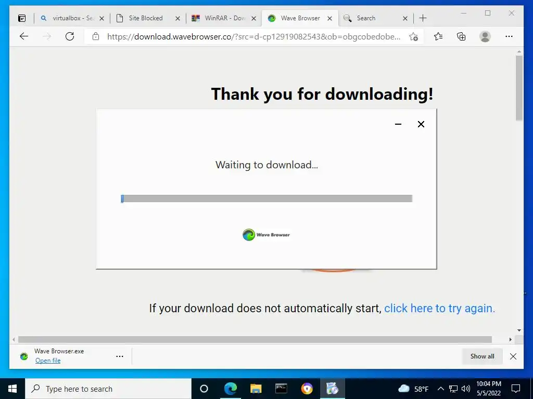The height and width of the screenshot is (399, 533).
Task: Click the taskbar search box
Action: click(108, 389)
